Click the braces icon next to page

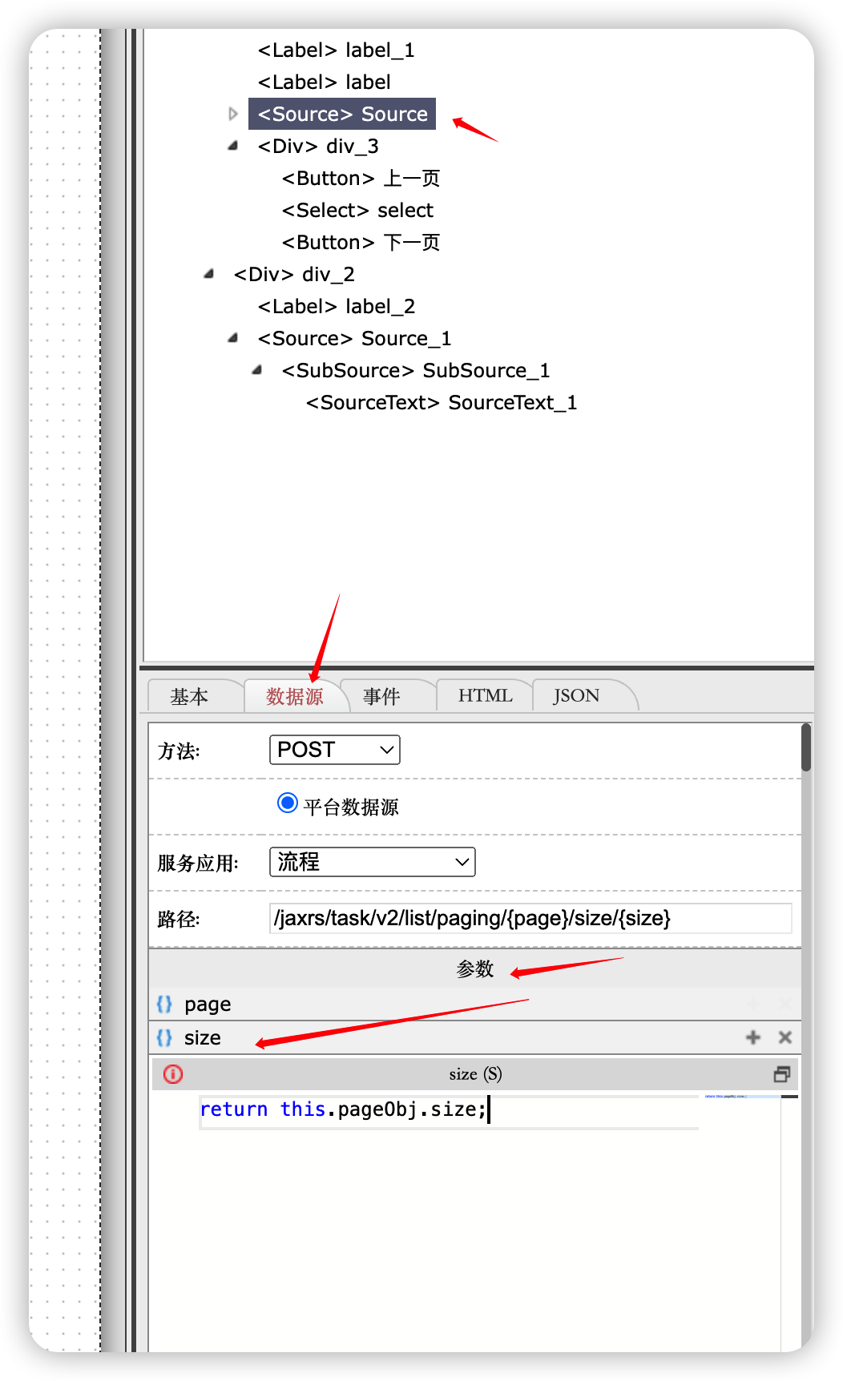164,1004
